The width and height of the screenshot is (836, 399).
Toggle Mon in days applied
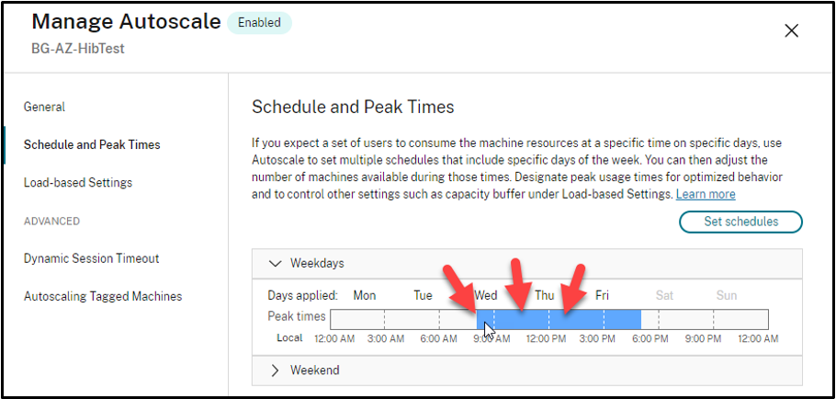click(365, 295)
